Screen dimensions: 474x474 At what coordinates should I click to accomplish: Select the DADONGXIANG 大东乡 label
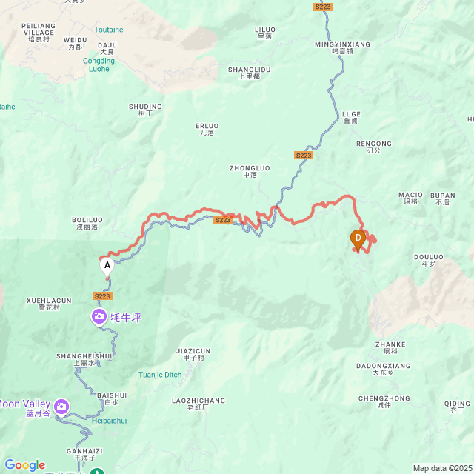384,369
